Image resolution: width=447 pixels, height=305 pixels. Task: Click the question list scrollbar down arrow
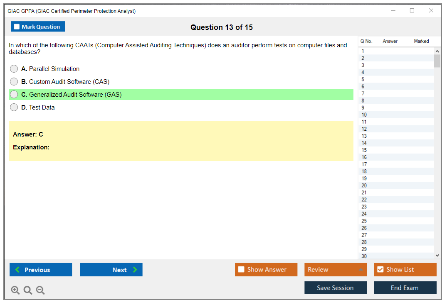[437, 255]
